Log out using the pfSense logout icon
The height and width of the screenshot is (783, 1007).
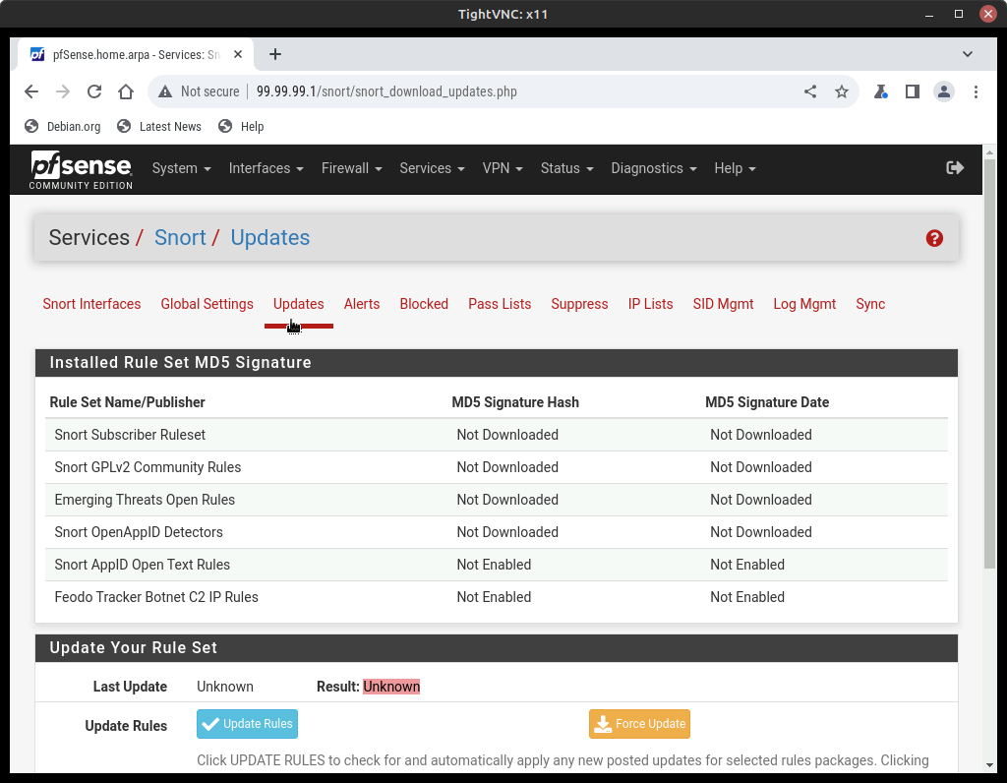955,168
